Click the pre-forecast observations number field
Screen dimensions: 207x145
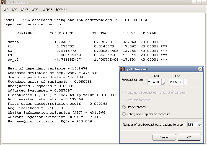point(193,125)
